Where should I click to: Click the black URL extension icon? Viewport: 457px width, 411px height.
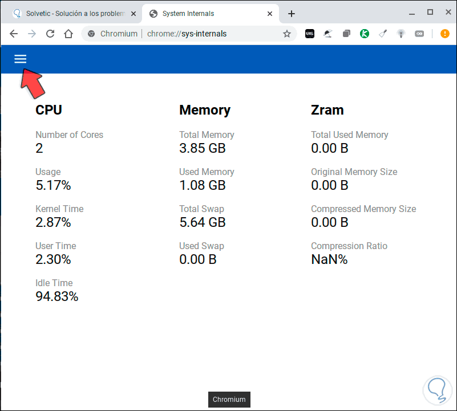tap(310, 34)
